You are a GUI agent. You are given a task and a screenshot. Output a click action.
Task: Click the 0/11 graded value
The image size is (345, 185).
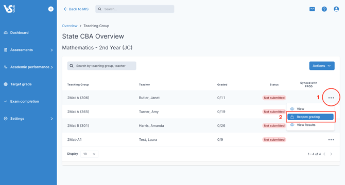click(x=221, y=98)
